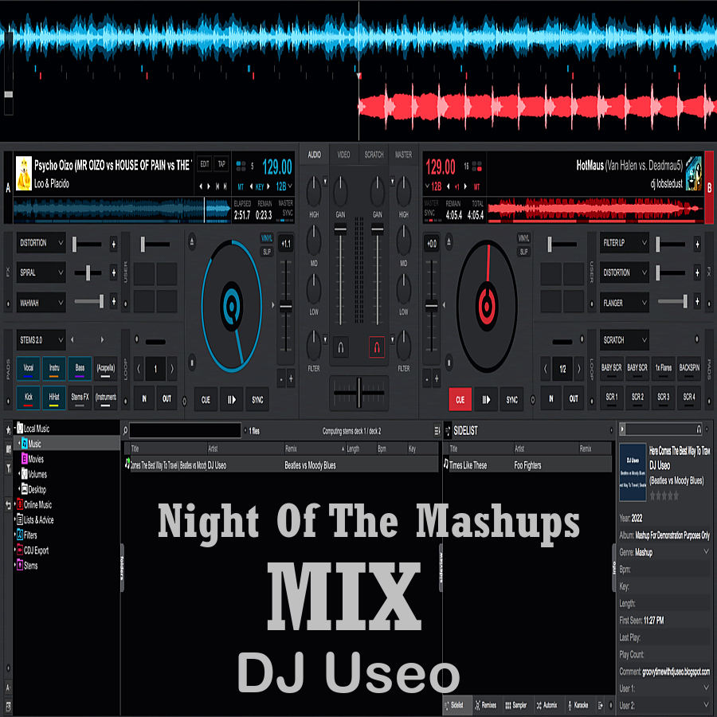Open the SPIRAL effect dropdown

click(41, 272)
